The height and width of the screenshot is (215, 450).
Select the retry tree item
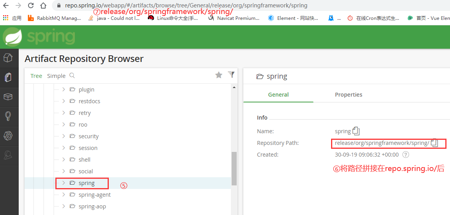[x=84, y=113]
